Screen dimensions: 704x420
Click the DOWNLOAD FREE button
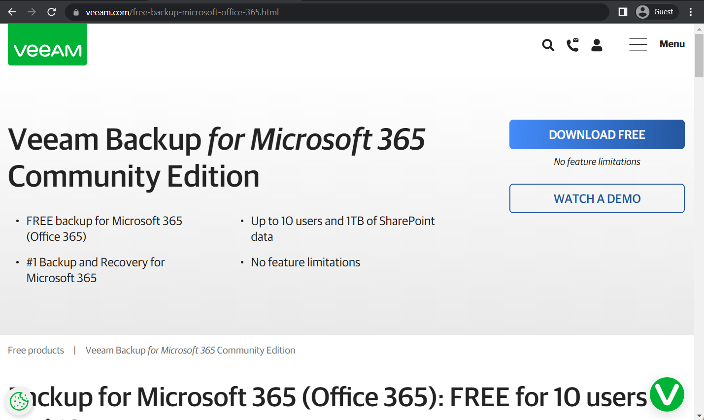[x=597, y=134]
